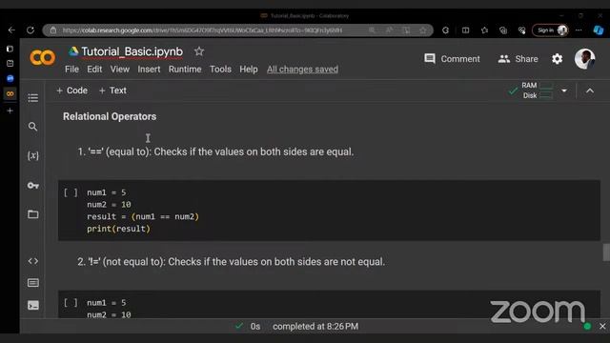This screenshot has width=610, height=343.
Task: Collapse the header with the up chevron
Action: [590, 91]
